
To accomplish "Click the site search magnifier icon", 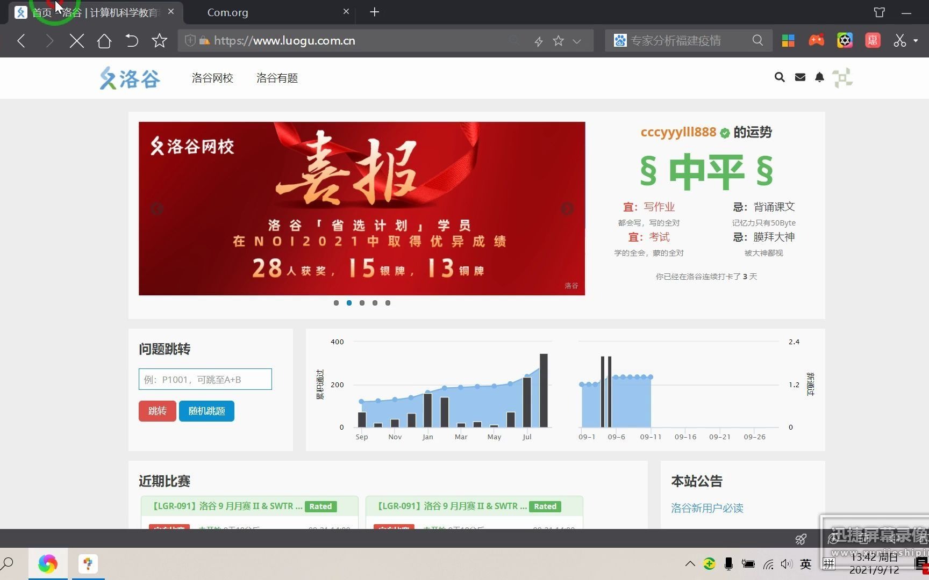I will tap(780, 77).
